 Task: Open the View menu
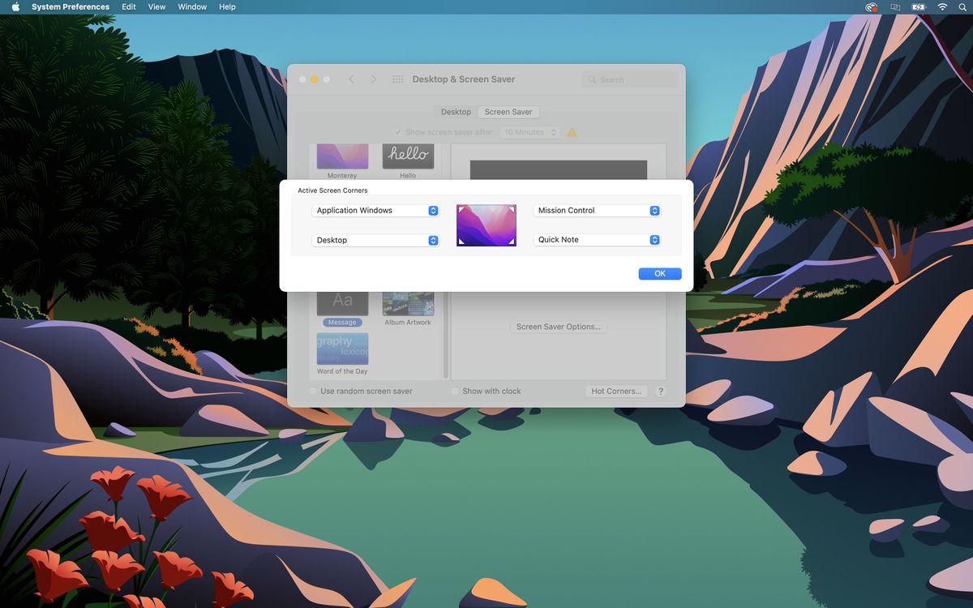click(156, 6)
